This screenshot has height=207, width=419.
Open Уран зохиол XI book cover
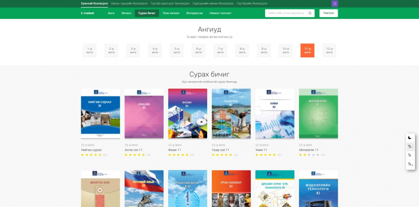pos(231,189)
